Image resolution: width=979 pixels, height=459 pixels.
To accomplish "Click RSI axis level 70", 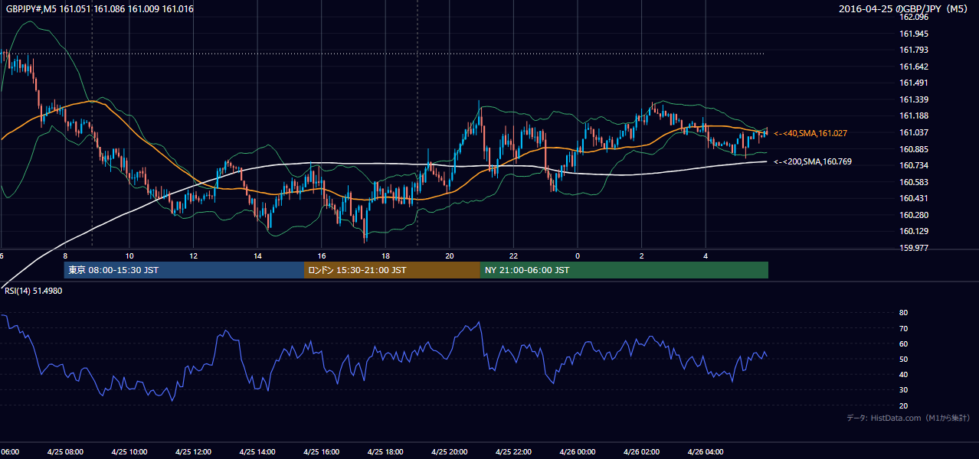I will pyautogui.click(x=903, y=328).
